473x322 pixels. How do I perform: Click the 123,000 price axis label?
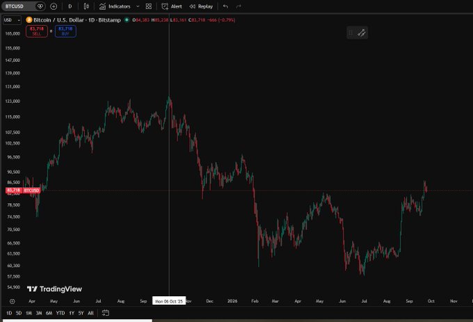pos(13,102)
